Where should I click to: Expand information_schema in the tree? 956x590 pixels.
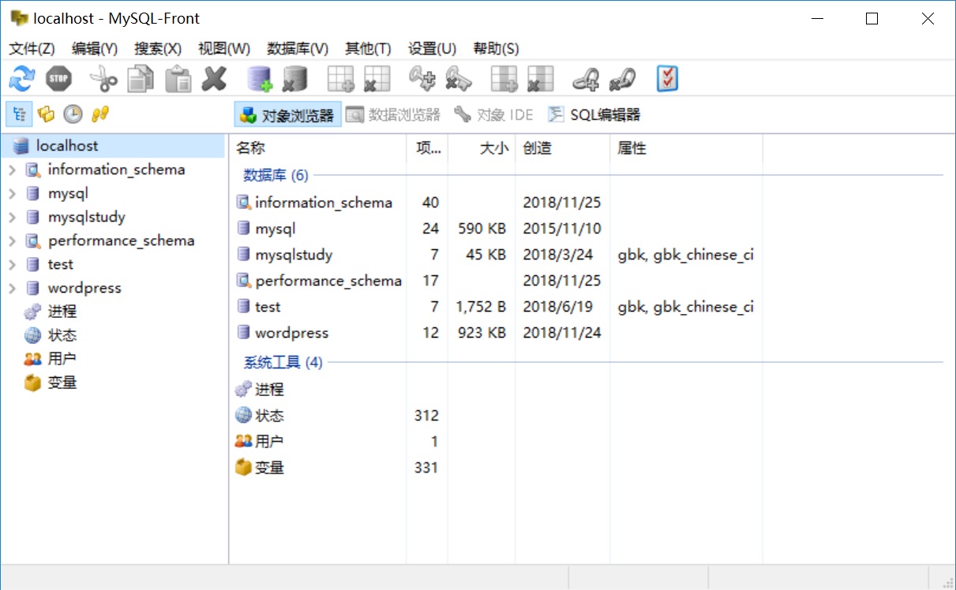tap(12, 170)
